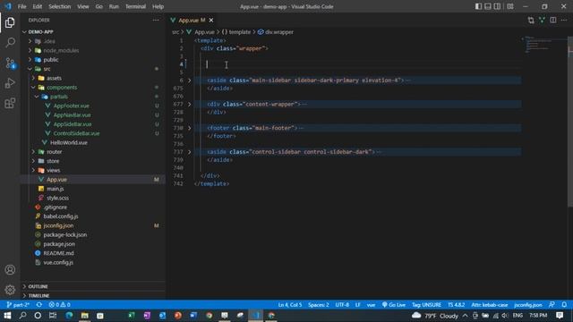
Task: Click Ln 4, Col 5 cursor position
Action: click(290, 304)
